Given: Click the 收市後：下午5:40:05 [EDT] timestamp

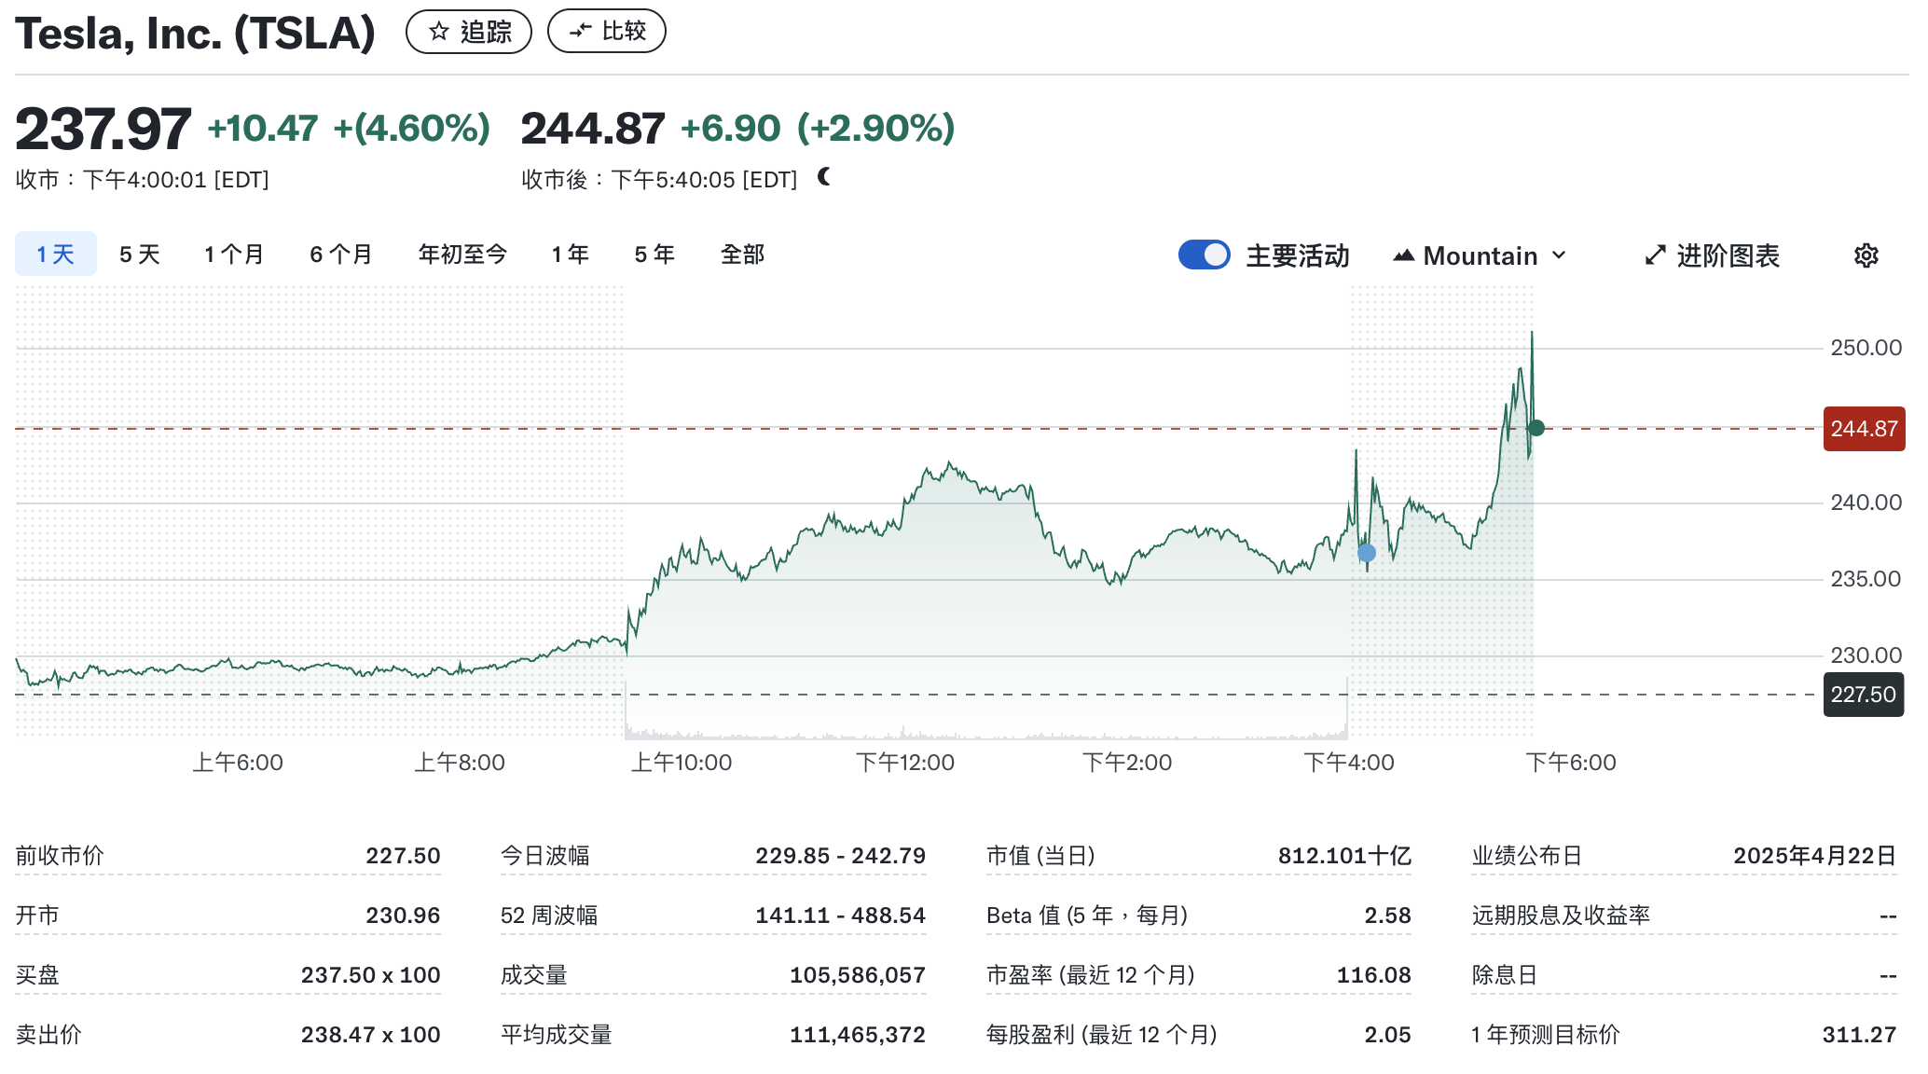Looking at the screenshot, I should point(659,179).
